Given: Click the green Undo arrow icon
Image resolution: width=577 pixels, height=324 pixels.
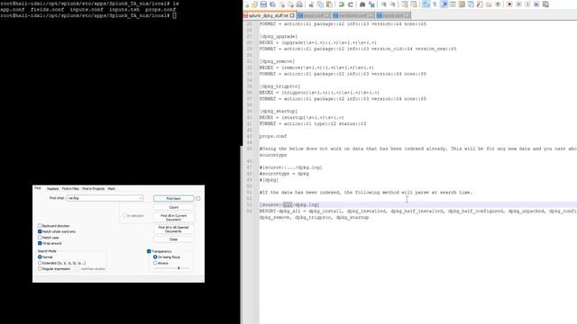Looking at the screenshot, I should click(x=341, y=4).
